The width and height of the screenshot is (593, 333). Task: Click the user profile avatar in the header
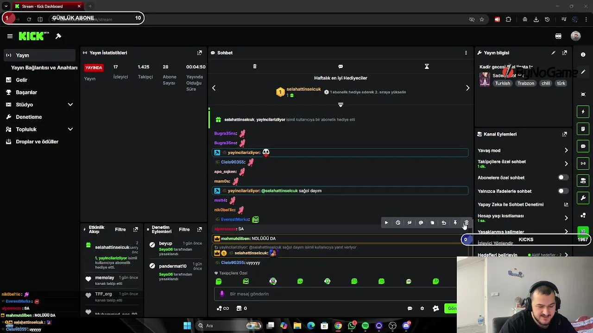point(576,36)
